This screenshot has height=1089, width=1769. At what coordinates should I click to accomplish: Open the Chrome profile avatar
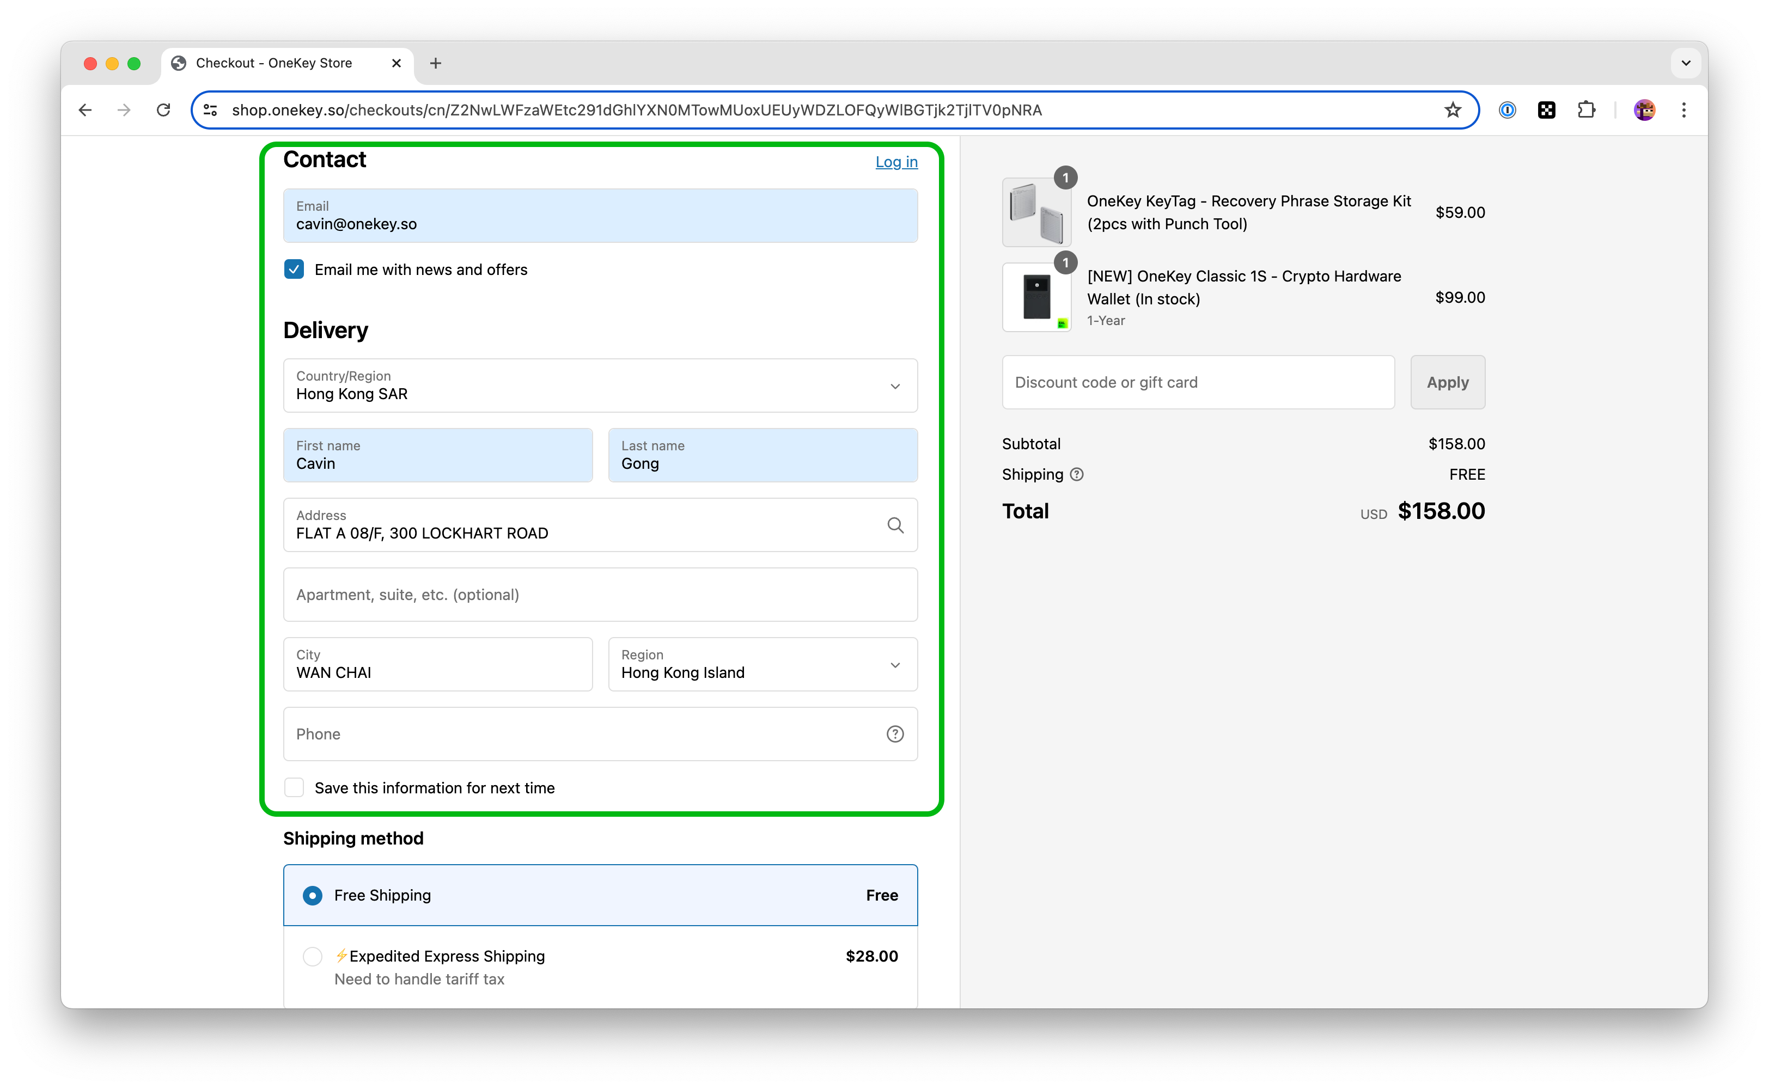click(1644, 109)
